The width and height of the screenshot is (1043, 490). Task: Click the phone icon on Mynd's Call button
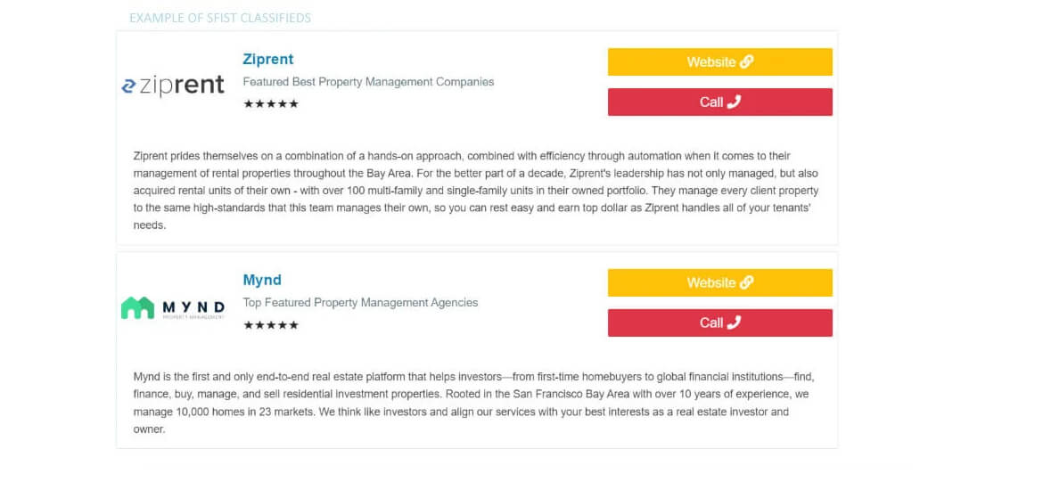point(734,323)
